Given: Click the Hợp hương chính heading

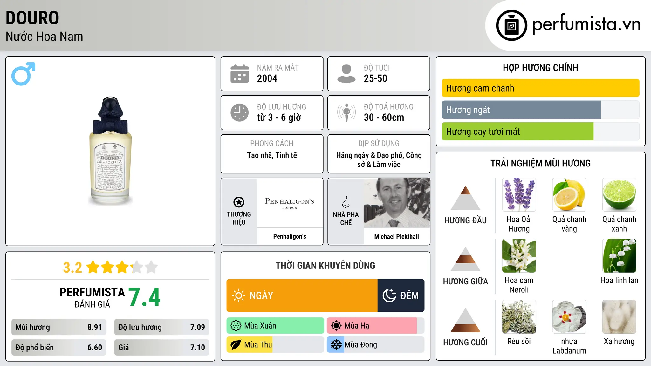Looking at the screenshot, I should click(540, 68).
